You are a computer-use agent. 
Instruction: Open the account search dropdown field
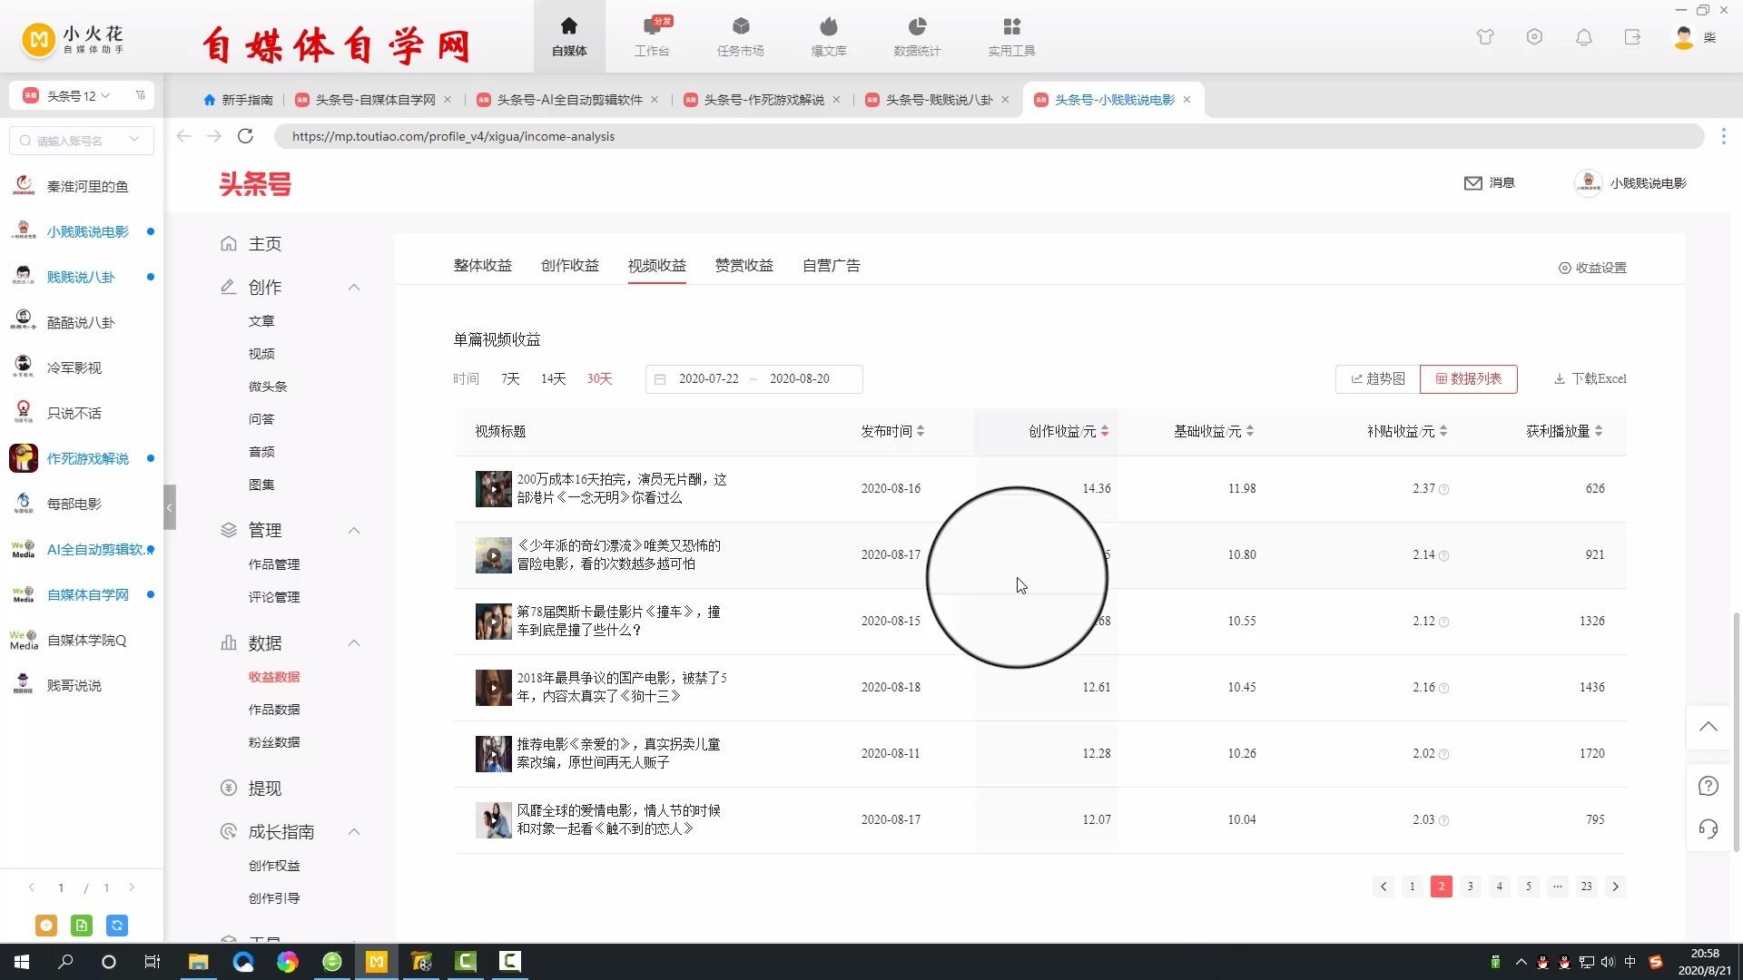(x=82, y=141)
